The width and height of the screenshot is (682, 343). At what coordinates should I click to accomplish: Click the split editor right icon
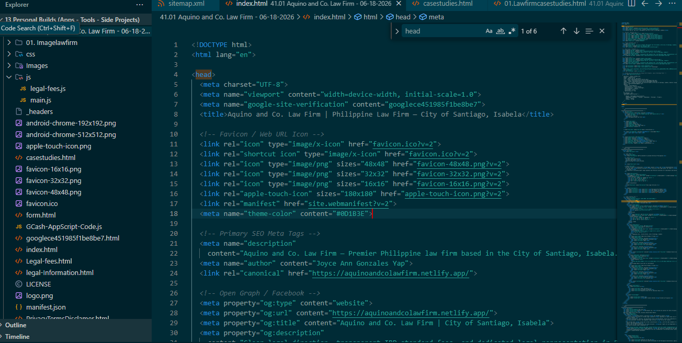click(x=632, y=4)
